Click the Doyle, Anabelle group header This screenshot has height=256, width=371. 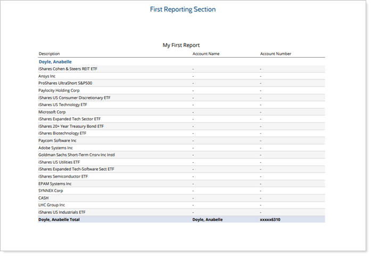coord(55,62)
